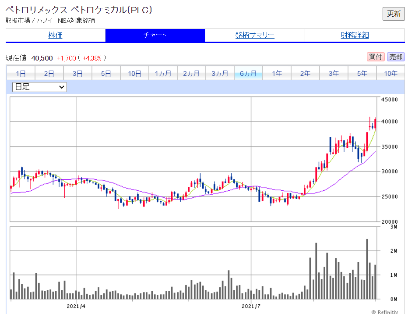The image size is (408, 314).
Task: Show the 2ヵ月 chart range
Action: tap(191, 73)
